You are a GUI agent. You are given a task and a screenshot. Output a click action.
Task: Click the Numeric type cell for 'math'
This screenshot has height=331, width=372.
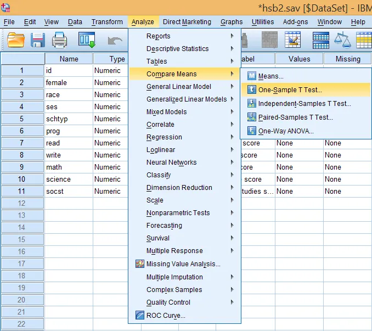(110, 167)
